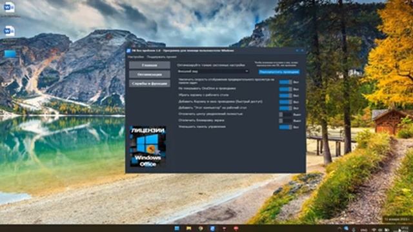
Task: Toggle remove Recycle Bin from desktop switch
Action: 285,95
